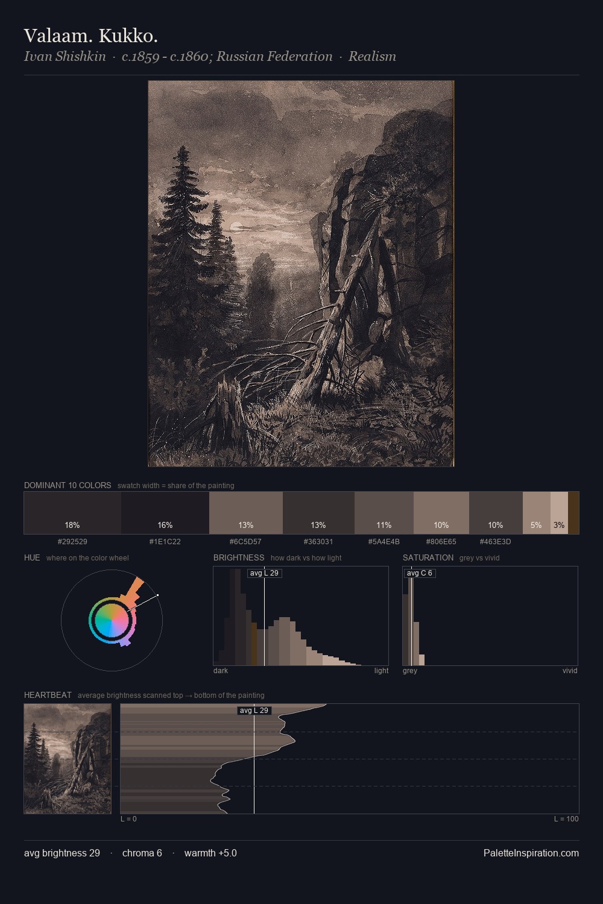Choose the pale 3% swatch
The height and width of the screenshot is (904, 603).
[559, 513]
